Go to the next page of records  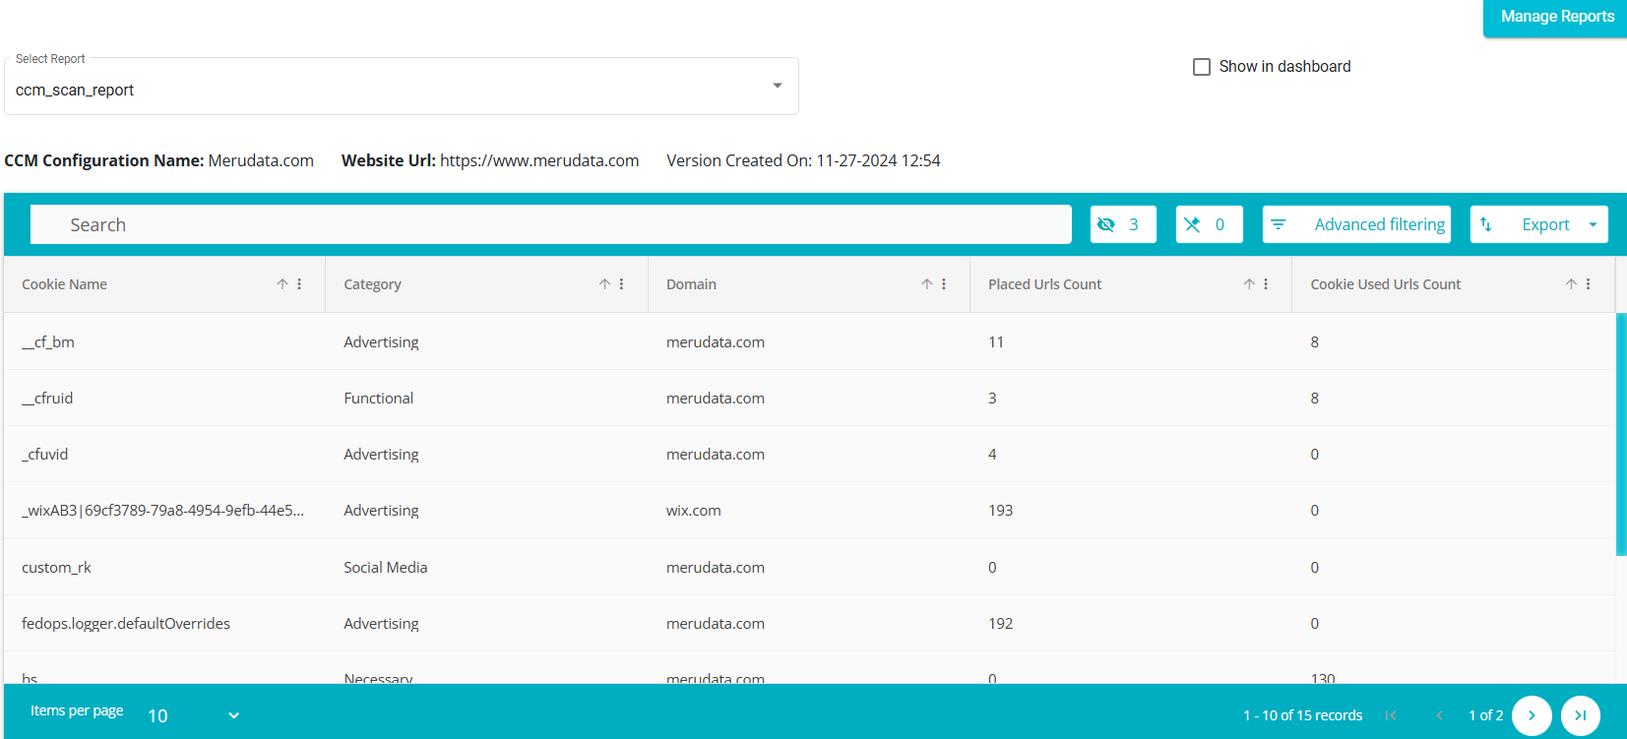(1532, 715)
